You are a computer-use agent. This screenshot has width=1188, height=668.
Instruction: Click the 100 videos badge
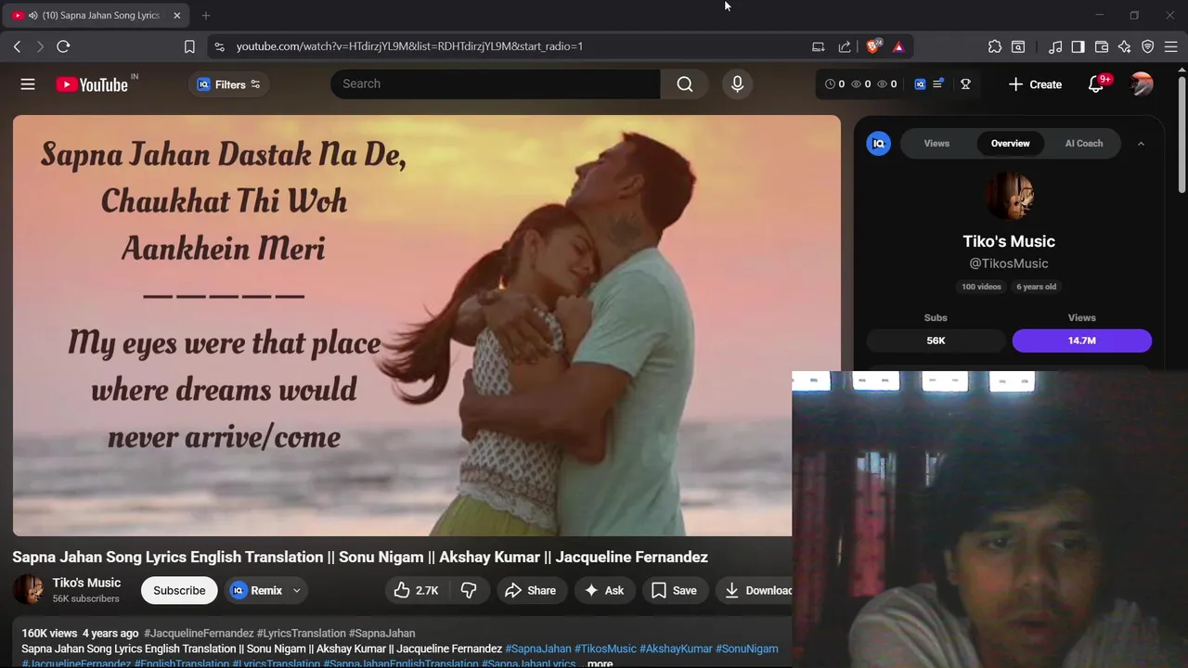[981, 287]
